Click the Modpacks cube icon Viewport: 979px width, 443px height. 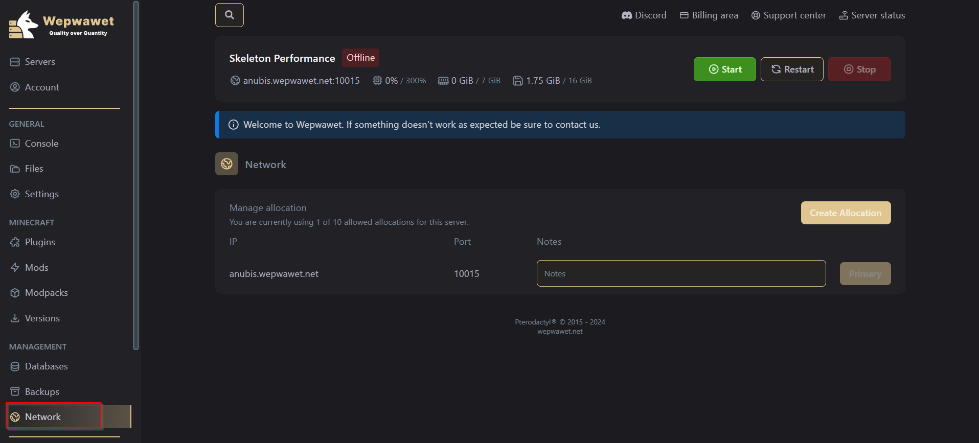pyautogui.click(x=15, y=293)
